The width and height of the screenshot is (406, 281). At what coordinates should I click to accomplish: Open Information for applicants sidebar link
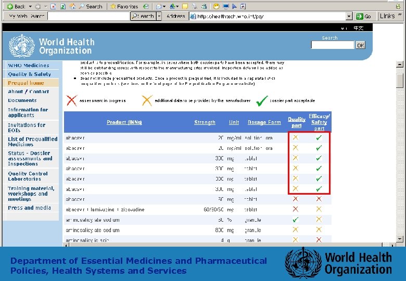click(x=28, y=112)
